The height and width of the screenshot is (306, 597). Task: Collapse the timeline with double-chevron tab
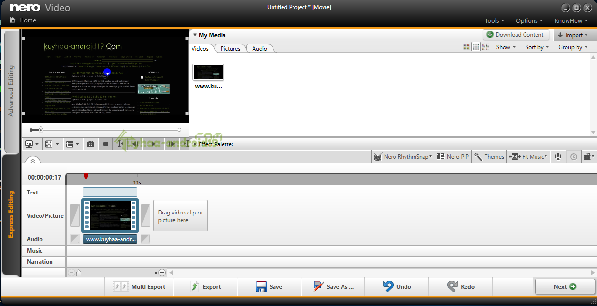pyautogui.click(x=32, y=161)
